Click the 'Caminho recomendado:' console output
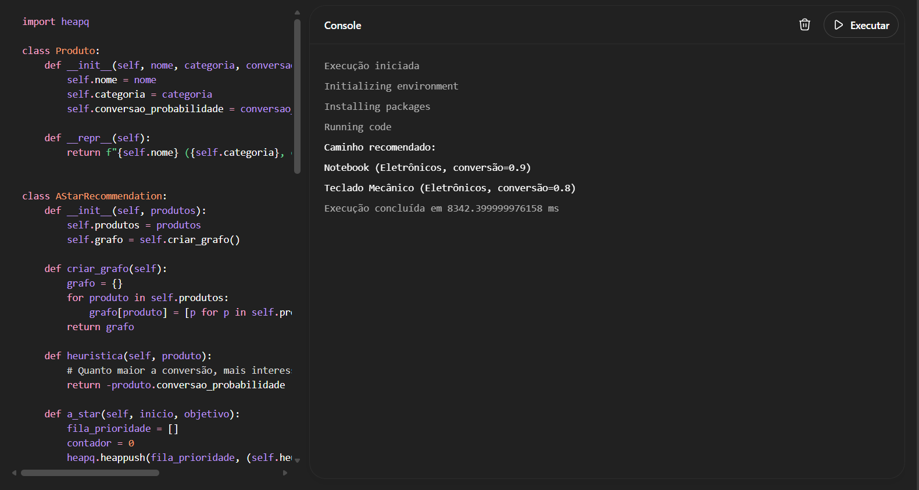The height and width of the screenshot is (490, 919). (380, 148)
